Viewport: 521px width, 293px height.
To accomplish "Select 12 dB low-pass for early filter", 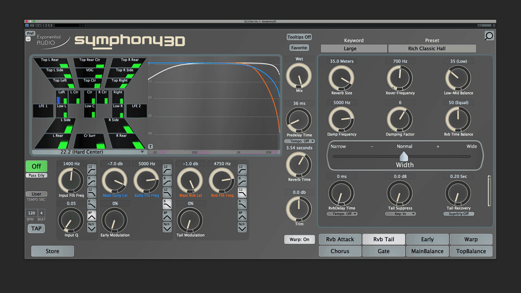I will point(167,192).
